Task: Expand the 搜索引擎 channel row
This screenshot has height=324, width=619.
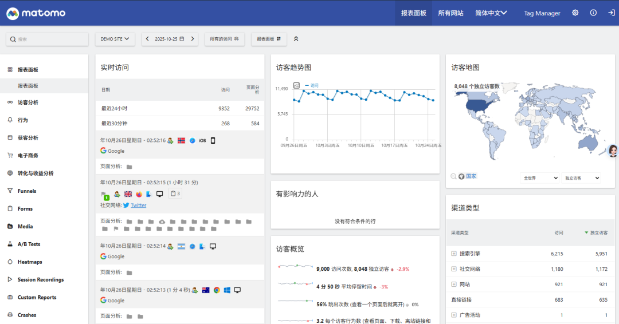Action: point(454,254)
